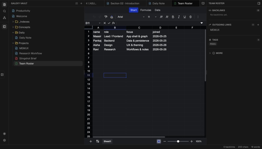Select the cell containing Lead / Frontend
Viewport: 262px width, 149px height.
point(115,36)
